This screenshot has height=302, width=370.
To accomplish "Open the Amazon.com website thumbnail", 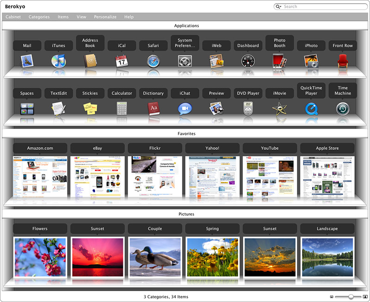I will [x=40, y=176].
